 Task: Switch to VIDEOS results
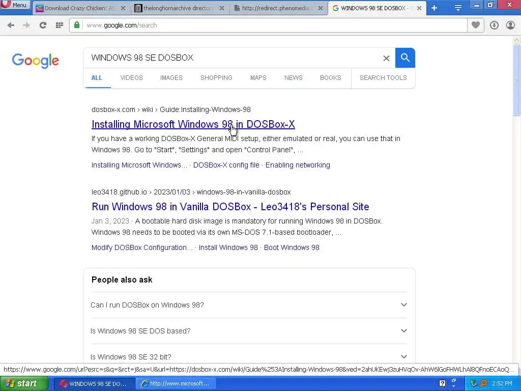pos(132,78)
